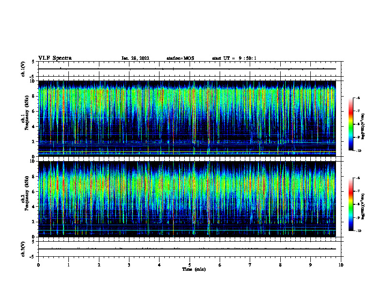This screenshot has height=297, width=384.
Task: Click the ch.2 colorbar unit label log(PSD)
Action: pyautogui.click(x=363, y=206)
